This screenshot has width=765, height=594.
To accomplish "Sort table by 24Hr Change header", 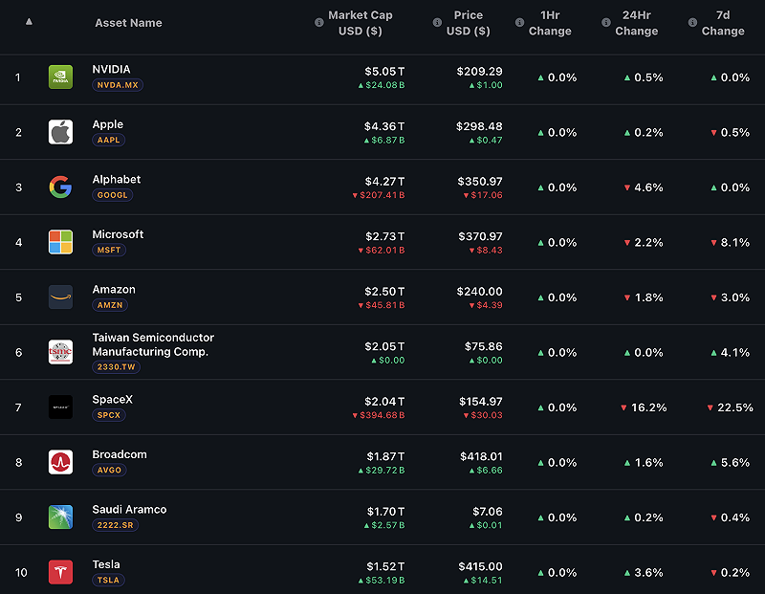I will (x=636, y=23).
